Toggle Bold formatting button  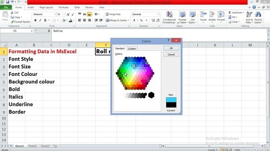(x=35, y=20)
